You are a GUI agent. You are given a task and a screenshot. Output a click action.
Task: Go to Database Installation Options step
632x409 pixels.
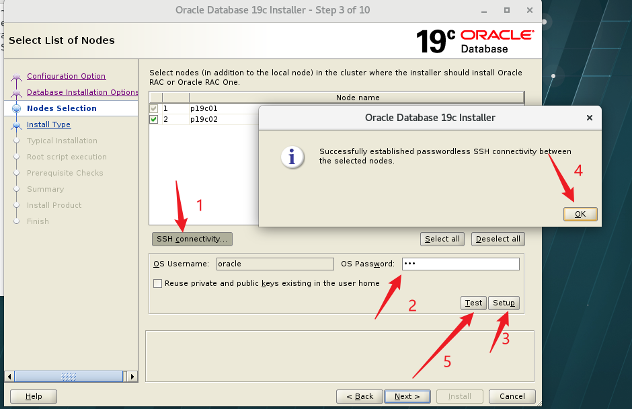tap(82, 92)
